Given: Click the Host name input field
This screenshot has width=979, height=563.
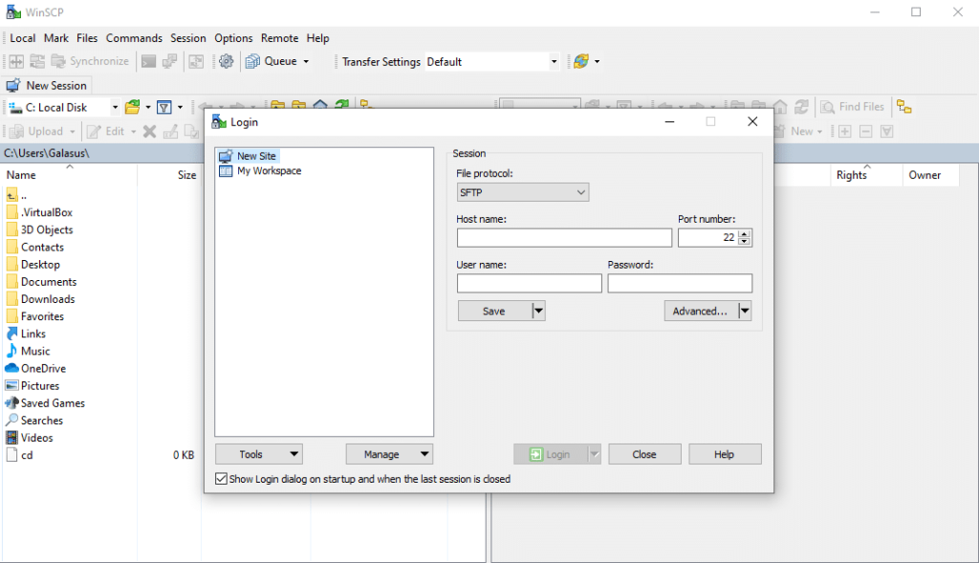Looking at the screenshot, I should coord(564,238).
